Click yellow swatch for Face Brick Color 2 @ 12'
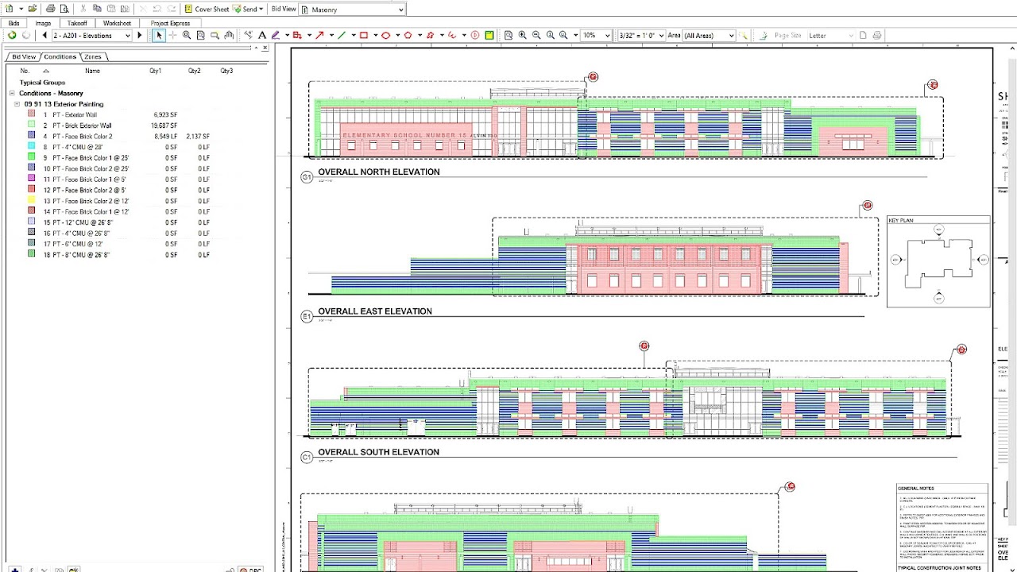The height and width of the screenshot is (572, 1017). 31,201
